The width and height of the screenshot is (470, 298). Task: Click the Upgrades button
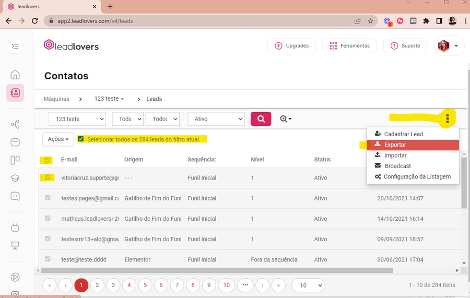pyautogui.click(x=291, y=46)
